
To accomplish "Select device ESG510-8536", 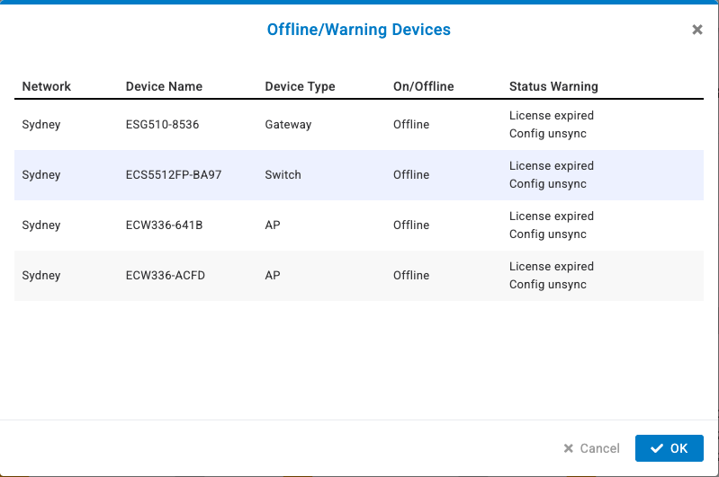I will (x=162, y=125).
